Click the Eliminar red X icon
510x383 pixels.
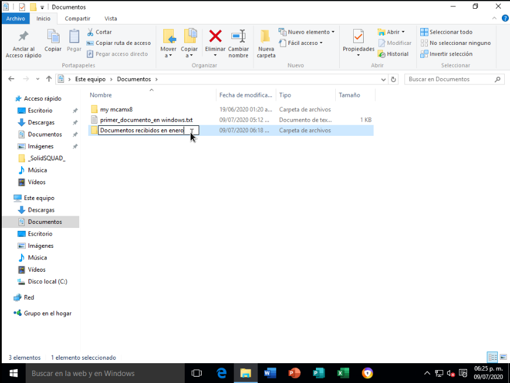[x=215, y=37]
